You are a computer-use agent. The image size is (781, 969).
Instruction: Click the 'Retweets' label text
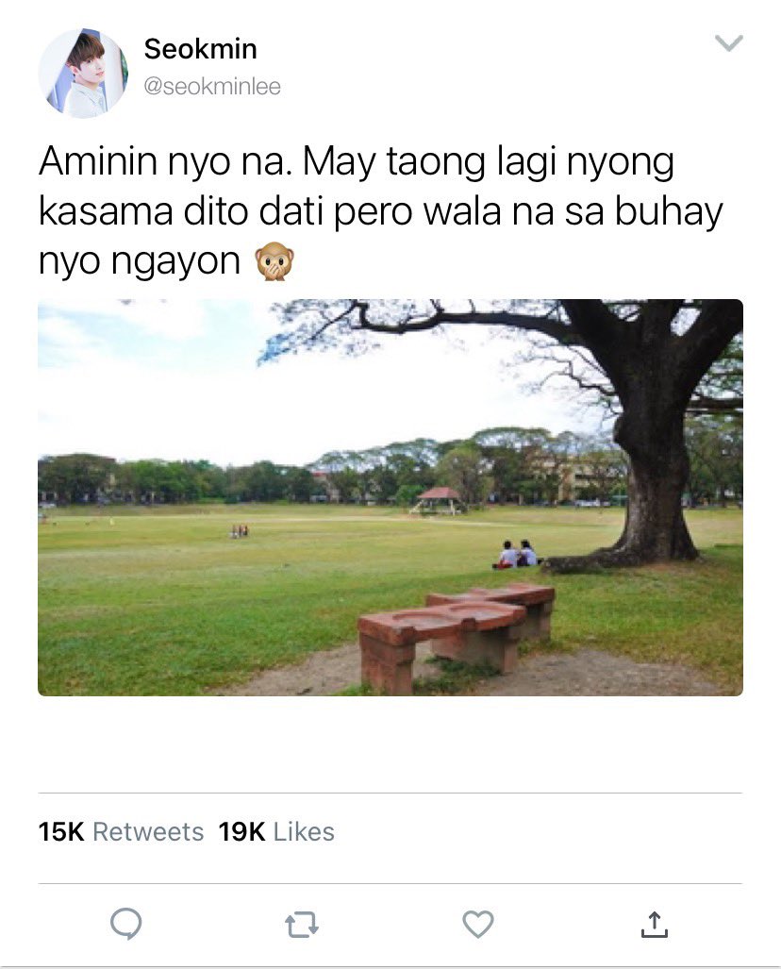[x=148, y=832]
